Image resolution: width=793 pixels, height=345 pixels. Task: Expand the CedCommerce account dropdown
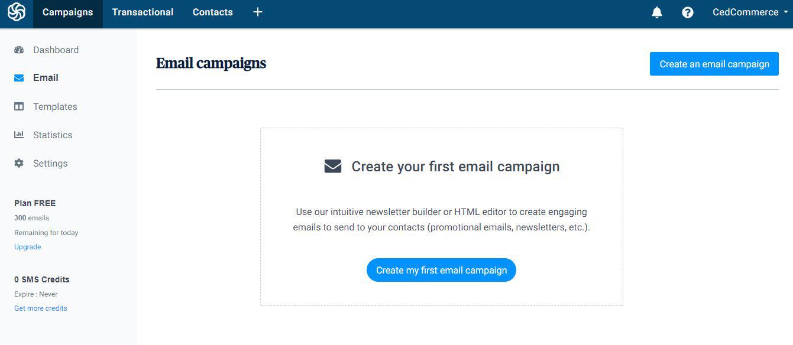(x=750, y=12)
